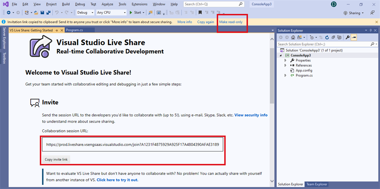Click the New Project toolbar icon
This screenshot has height=189, width=380.
pos(27,13)
